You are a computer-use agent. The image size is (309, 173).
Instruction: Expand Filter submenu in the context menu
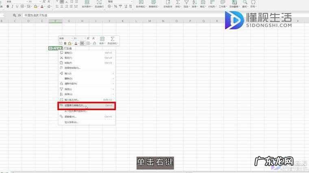pos(87,89)
